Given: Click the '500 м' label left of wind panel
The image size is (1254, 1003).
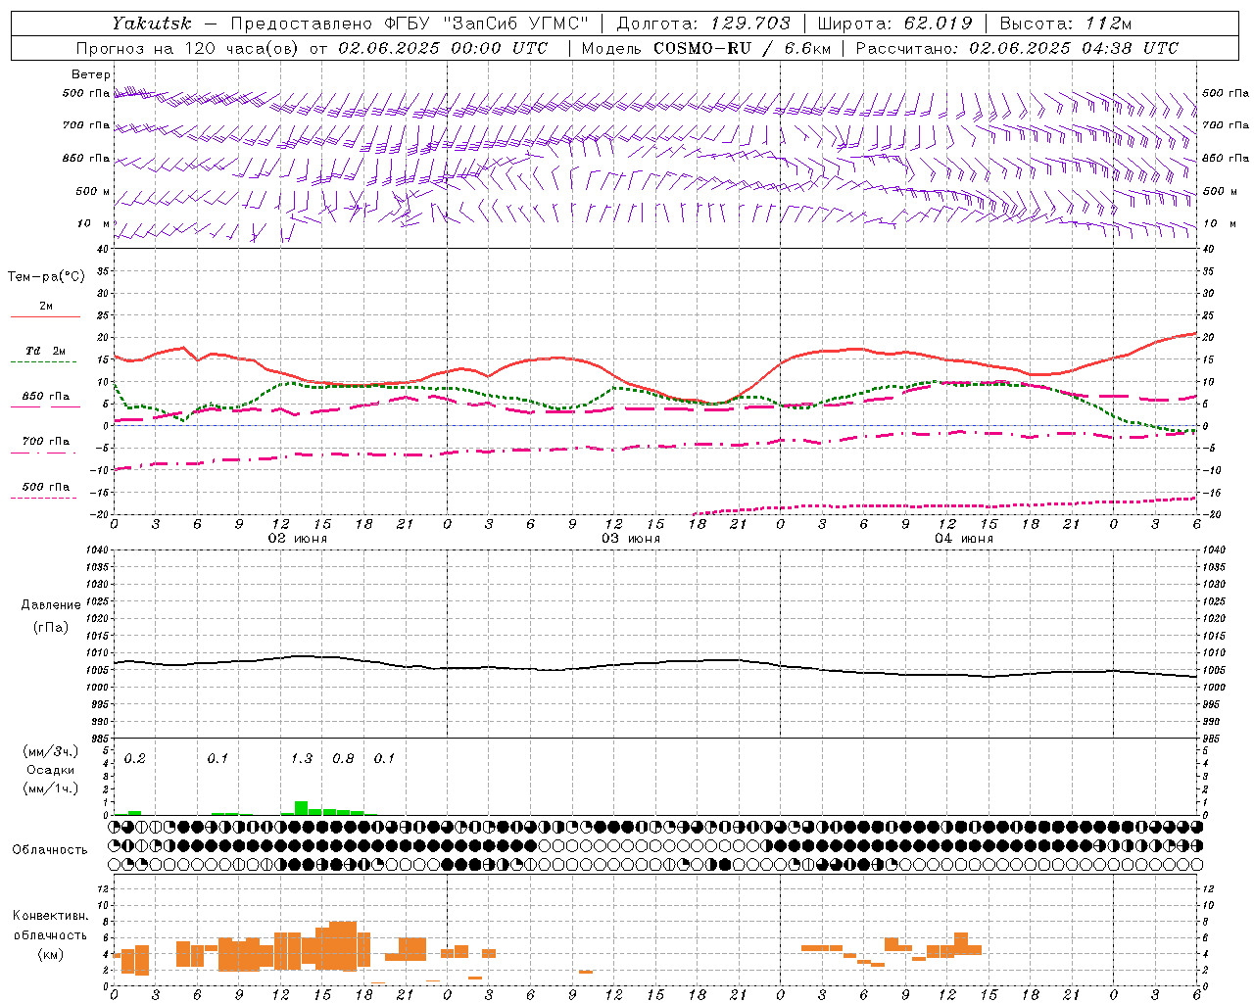Looking at the screenshot, I should pos(93,191).
